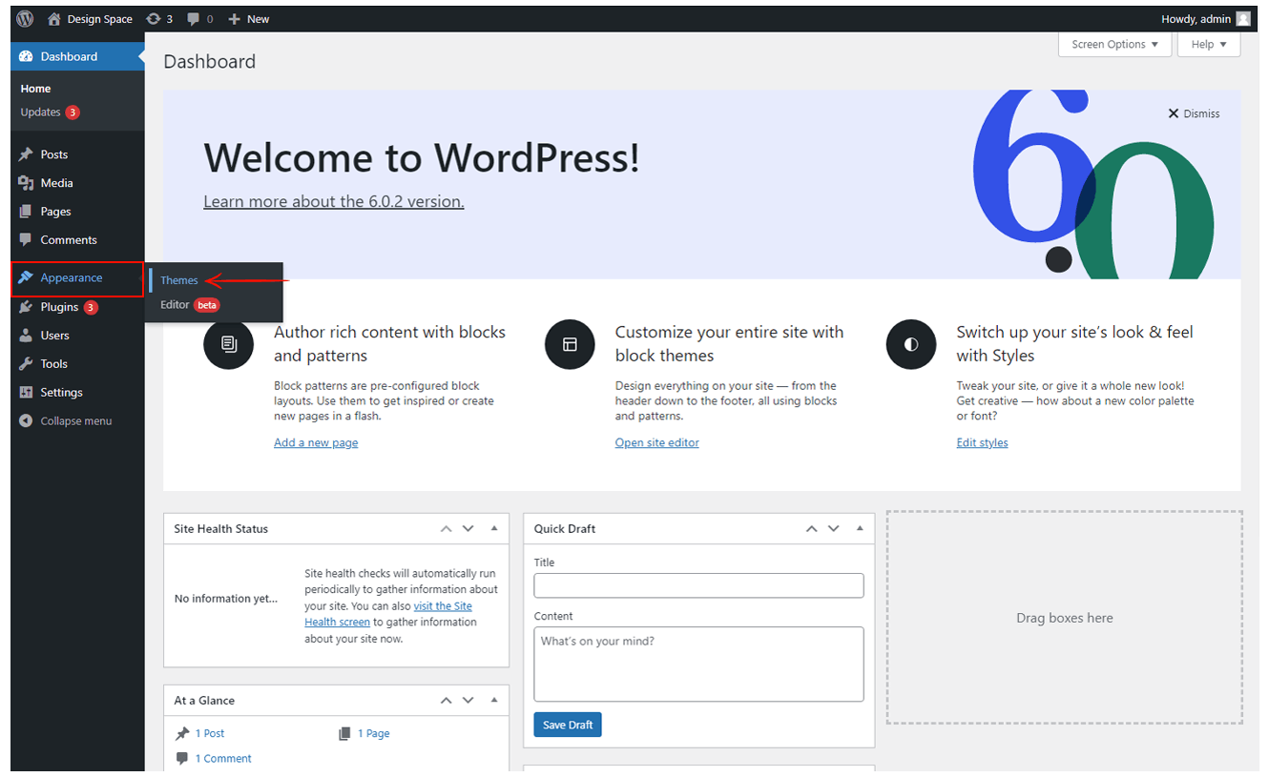The width and height of the screenshot is (1269, 777).
Task: Select Themes in Appearance flyout menu
Action: pos(179,280)
